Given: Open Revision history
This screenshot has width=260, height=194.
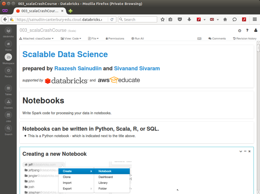Looking at the screenshot, I should click(x=245, y=39).
